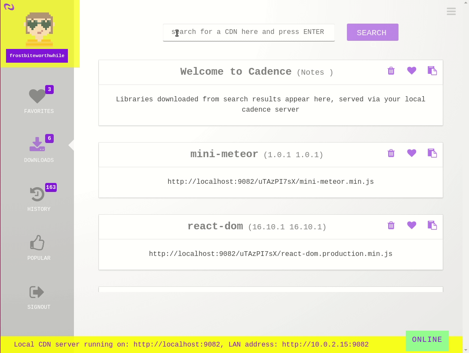
Task: Click the ONLINE status button
Action: tap(427, 340)
